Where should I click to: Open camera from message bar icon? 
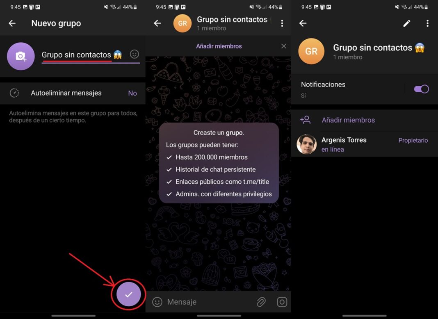coord(282,302)
